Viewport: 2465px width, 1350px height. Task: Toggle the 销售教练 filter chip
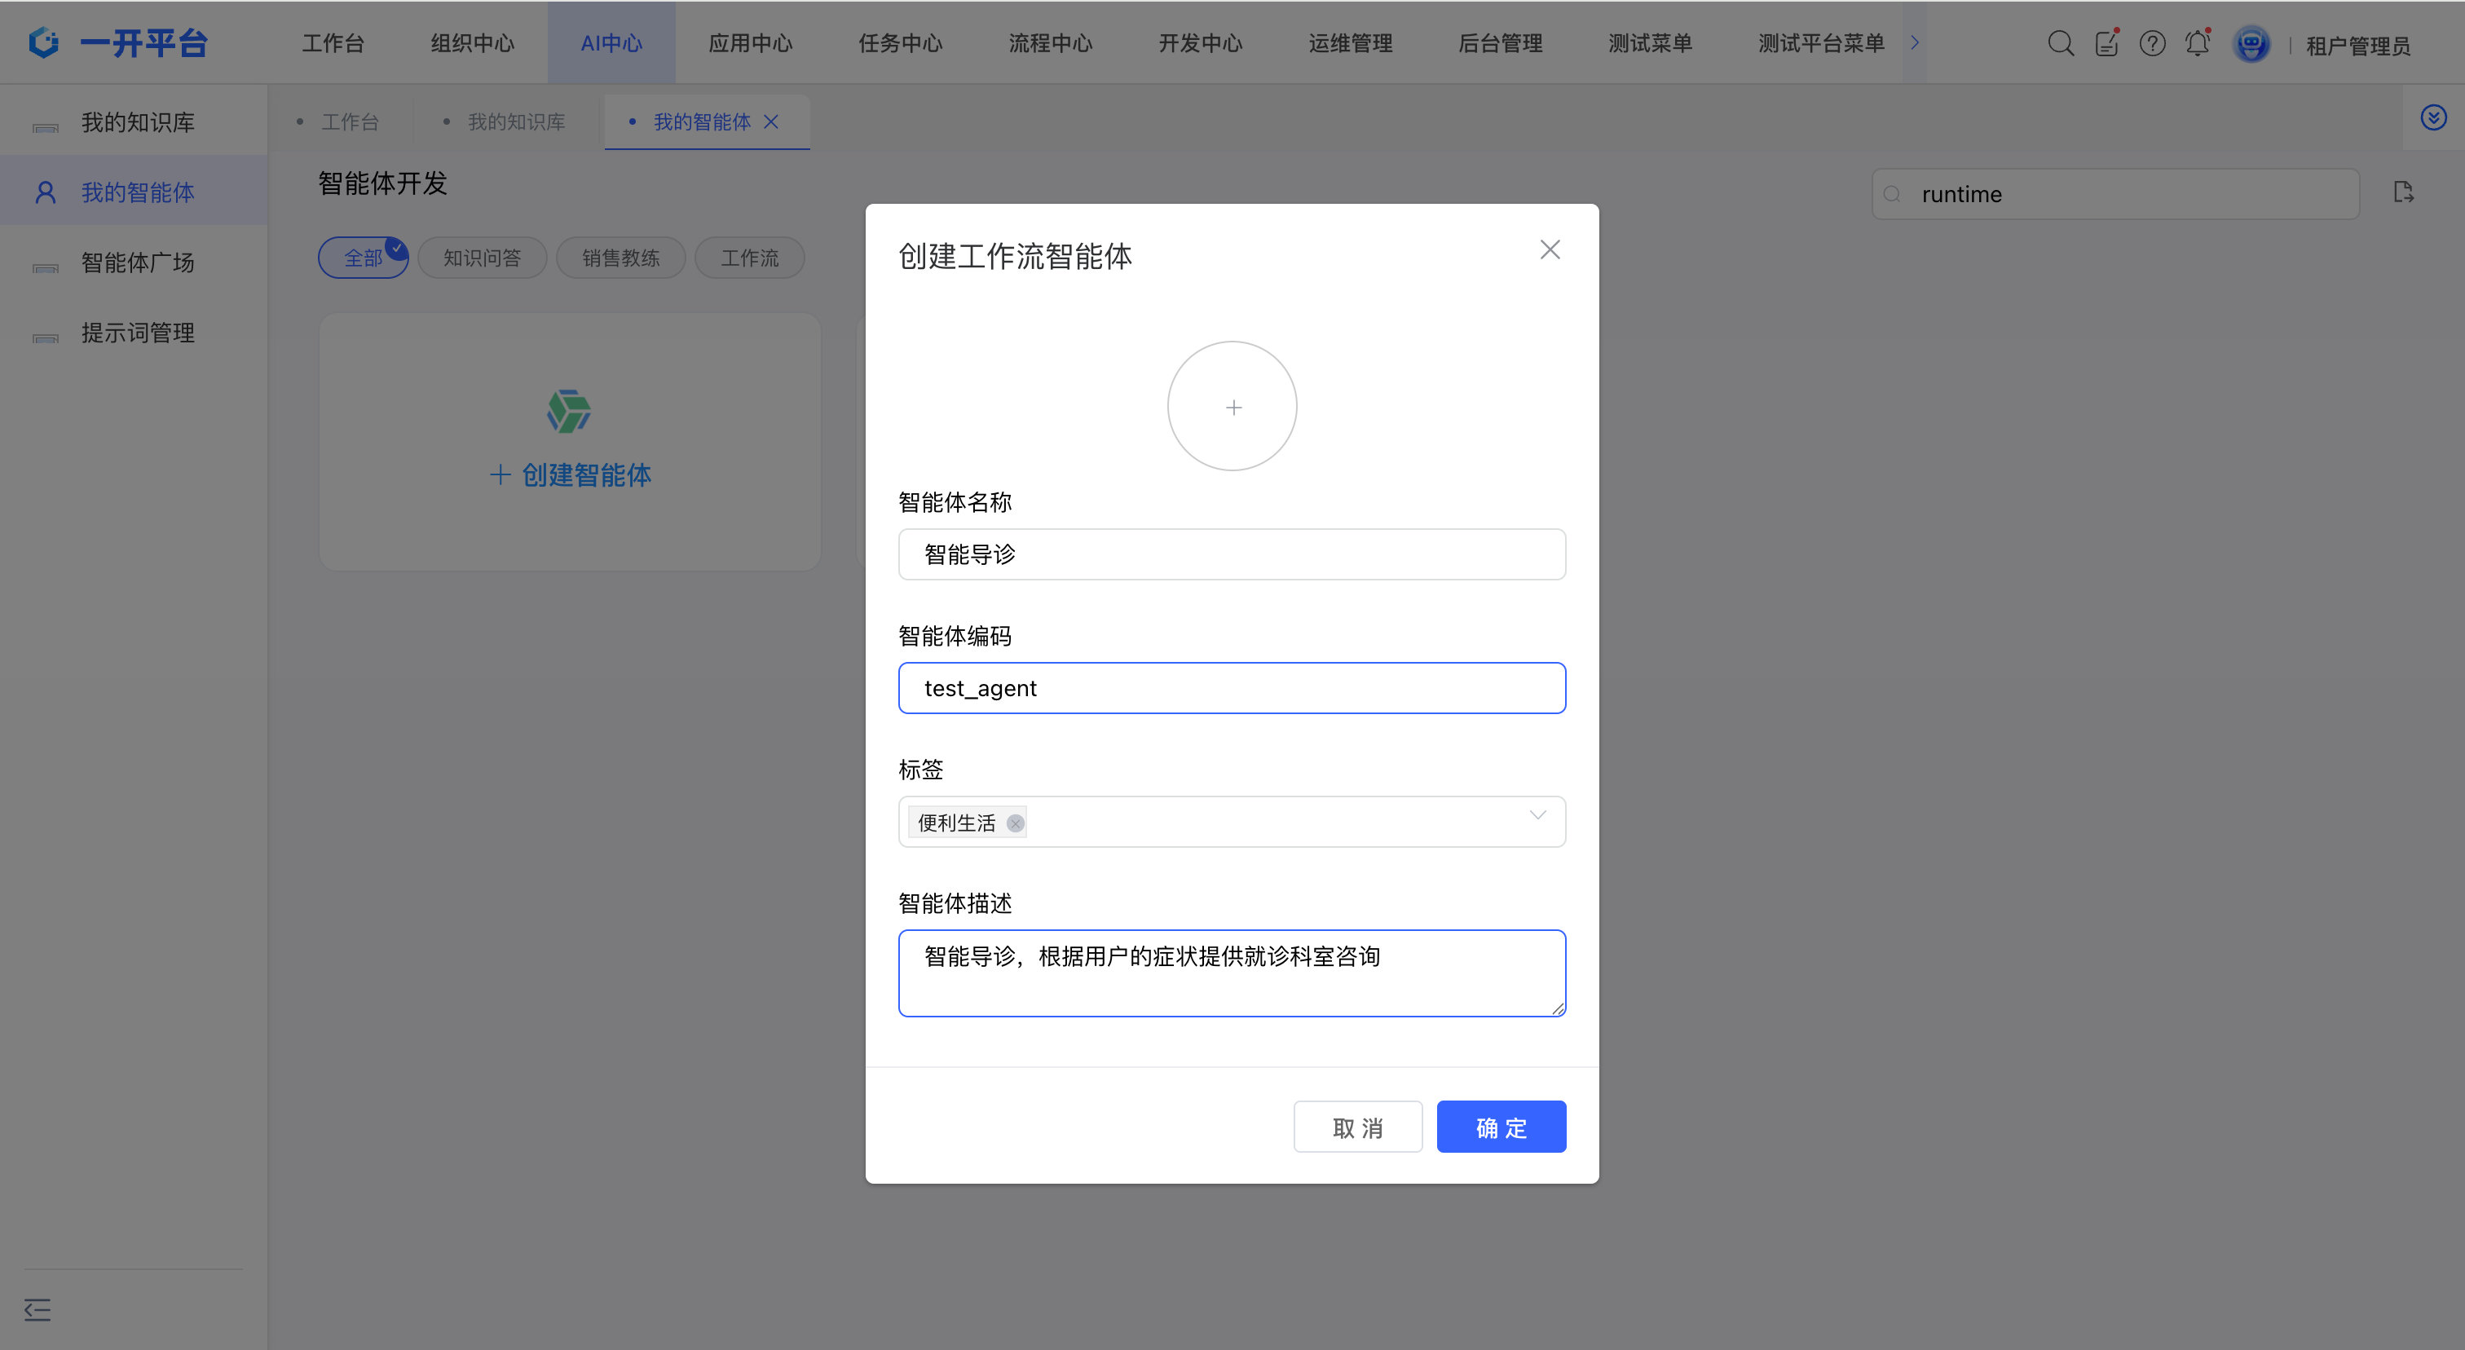[620, 258]
